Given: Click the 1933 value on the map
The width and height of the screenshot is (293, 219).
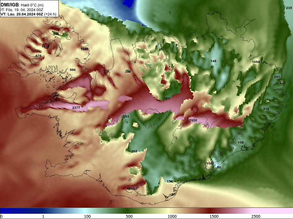Looking at the screenshot, I should coord(131,188).
